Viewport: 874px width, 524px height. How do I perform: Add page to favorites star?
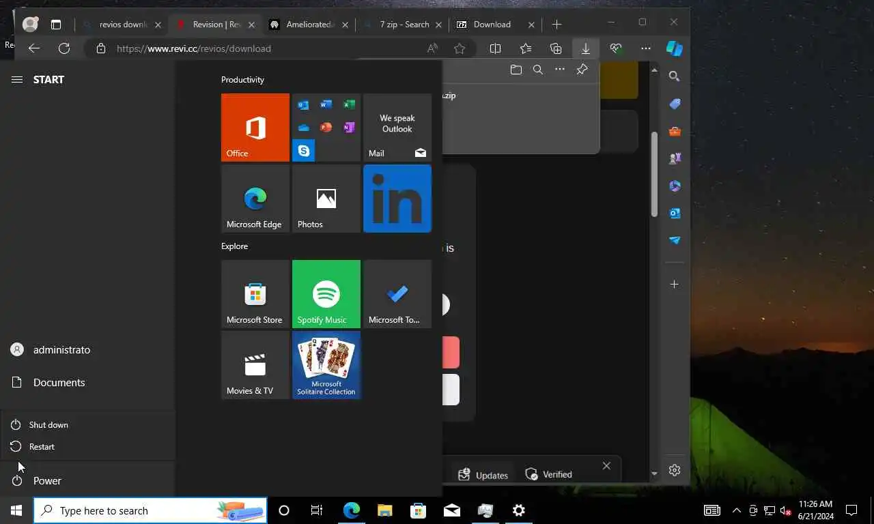point(460,48)
